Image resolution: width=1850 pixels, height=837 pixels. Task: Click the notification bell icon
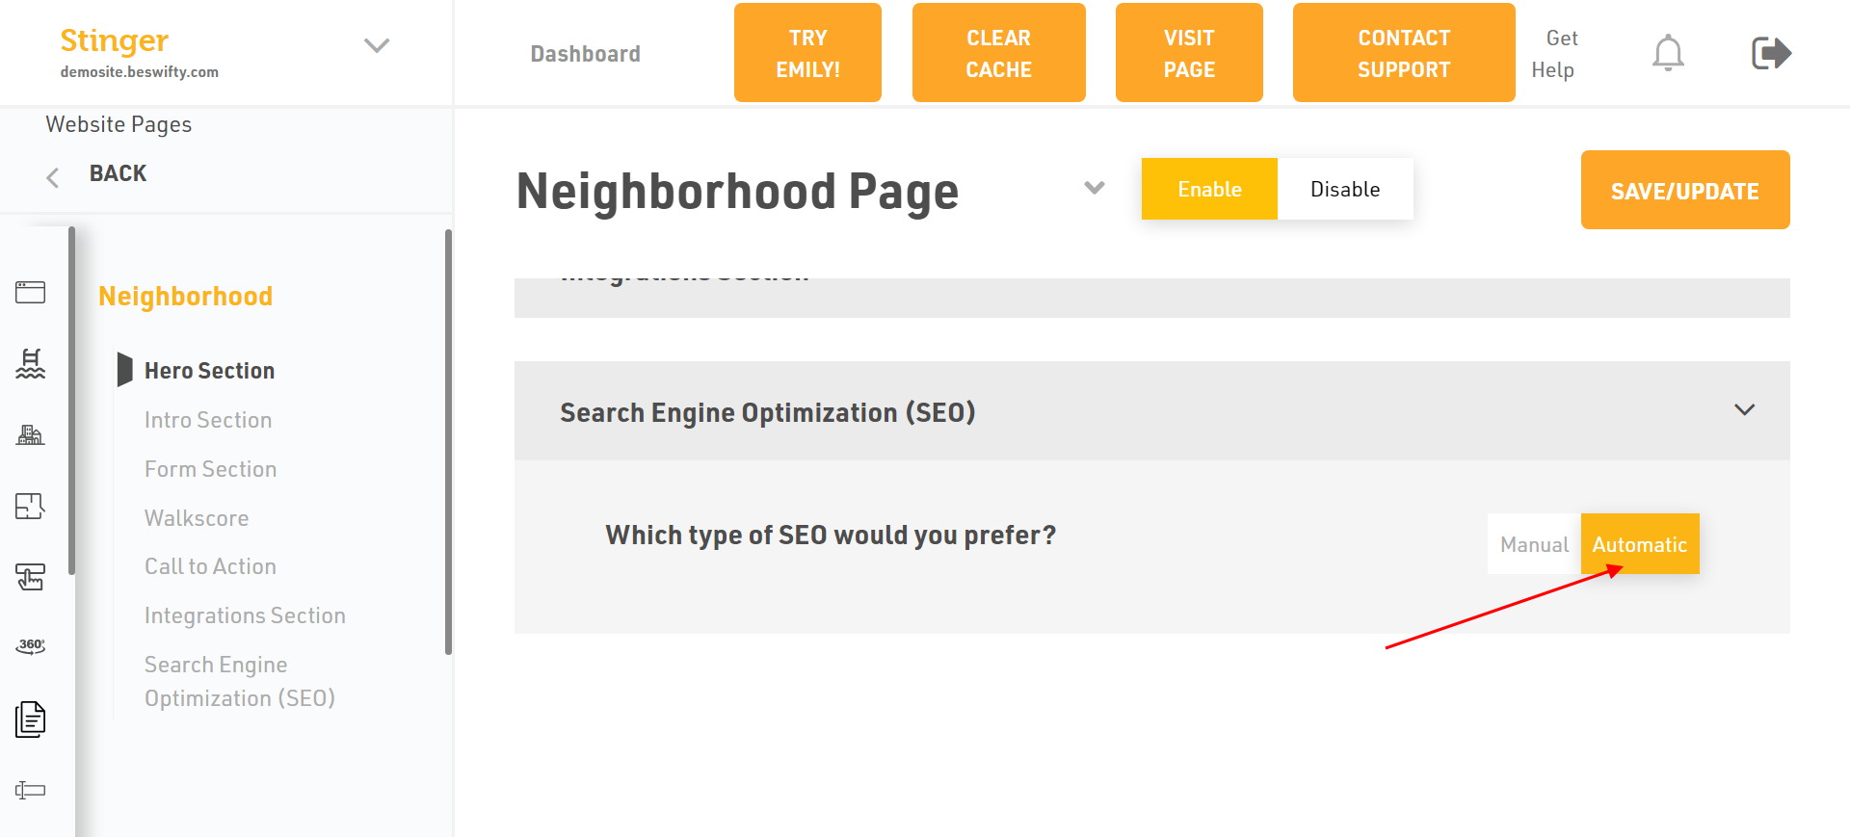[1668, 53]
